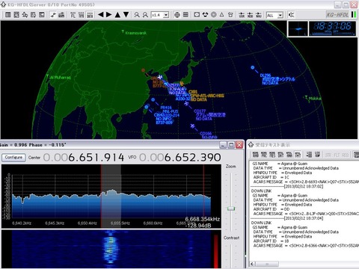Open the x1.4 map zoom dropdown
359x269 pixels.
(x=166, y=15)
